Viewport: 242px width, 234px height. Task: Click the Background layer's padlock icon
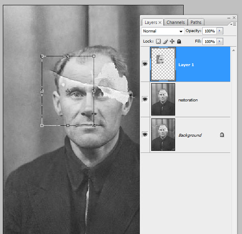coord(222,135)
